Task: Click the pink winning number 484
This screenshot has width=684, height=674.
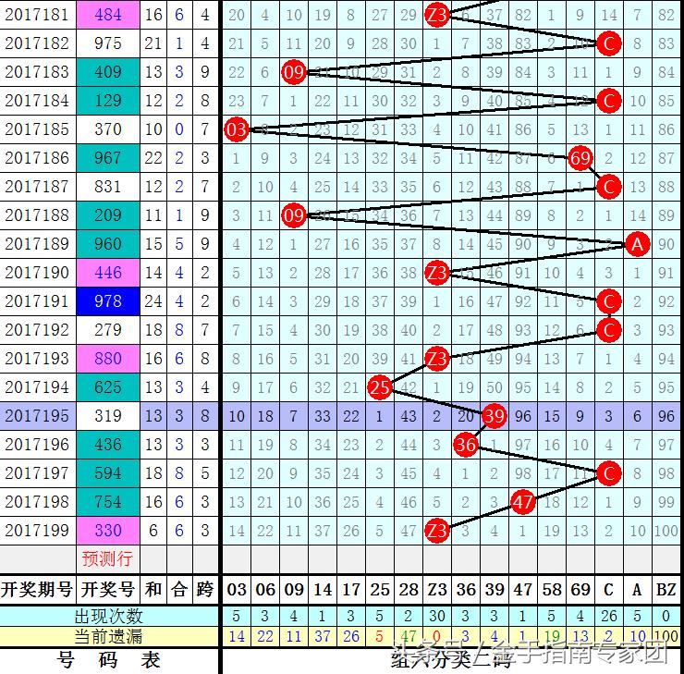Action: [x=108, y=15]
